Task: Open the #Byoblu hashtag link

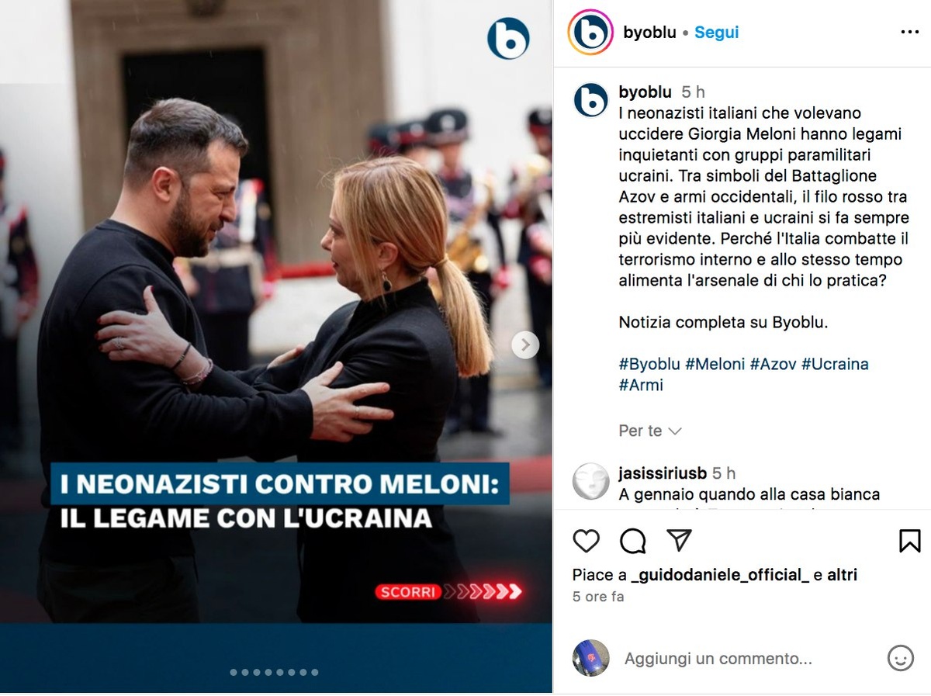Action: tap(649, 364)
